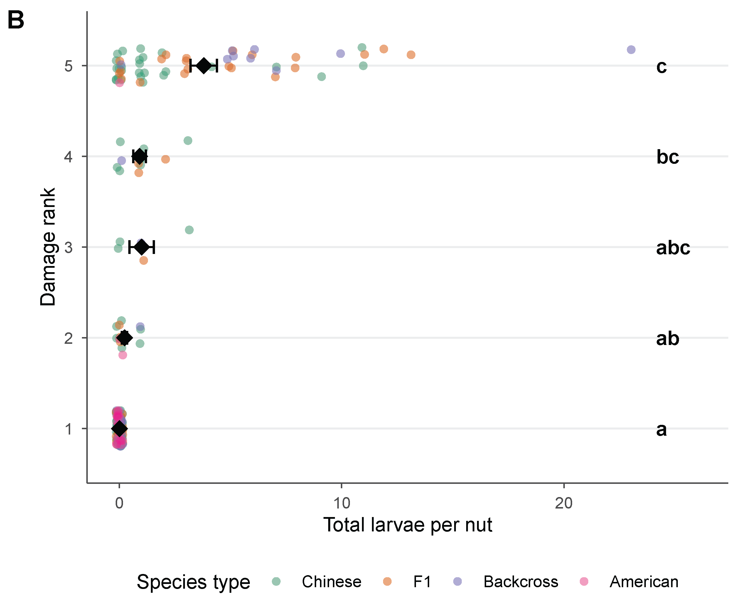Select the far-right purple Backcross outlier point
Image resolution: width=738 pixels, height=601 pixels.
(x=631, y=50)
